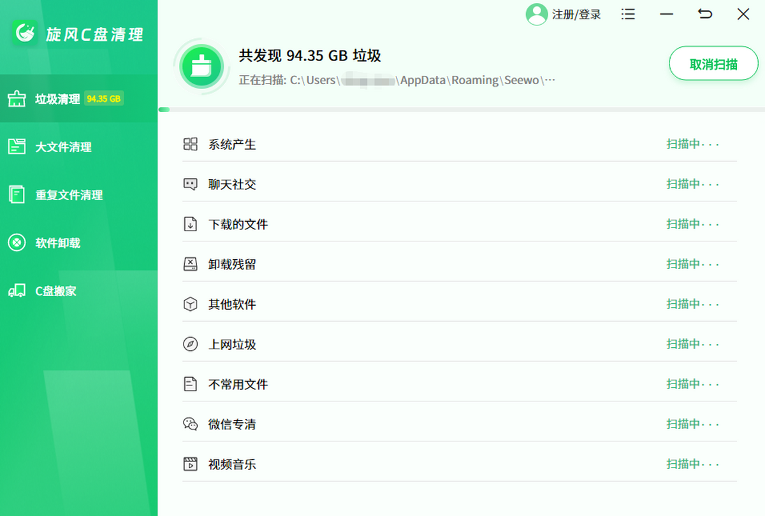765x516 pixels.
Task: Click the C盘搬家 truck icon
Action: pos(16,291)
